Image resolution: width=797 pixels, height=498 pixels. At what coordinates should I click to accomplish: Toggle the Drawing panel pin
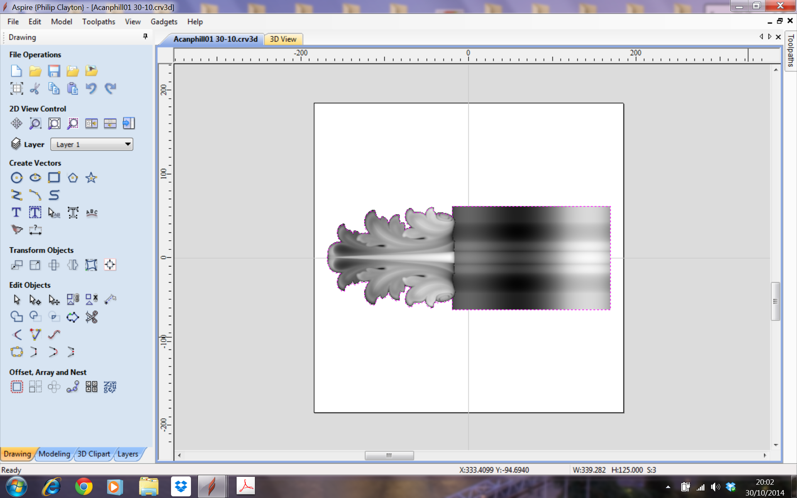tap(145, 37)
